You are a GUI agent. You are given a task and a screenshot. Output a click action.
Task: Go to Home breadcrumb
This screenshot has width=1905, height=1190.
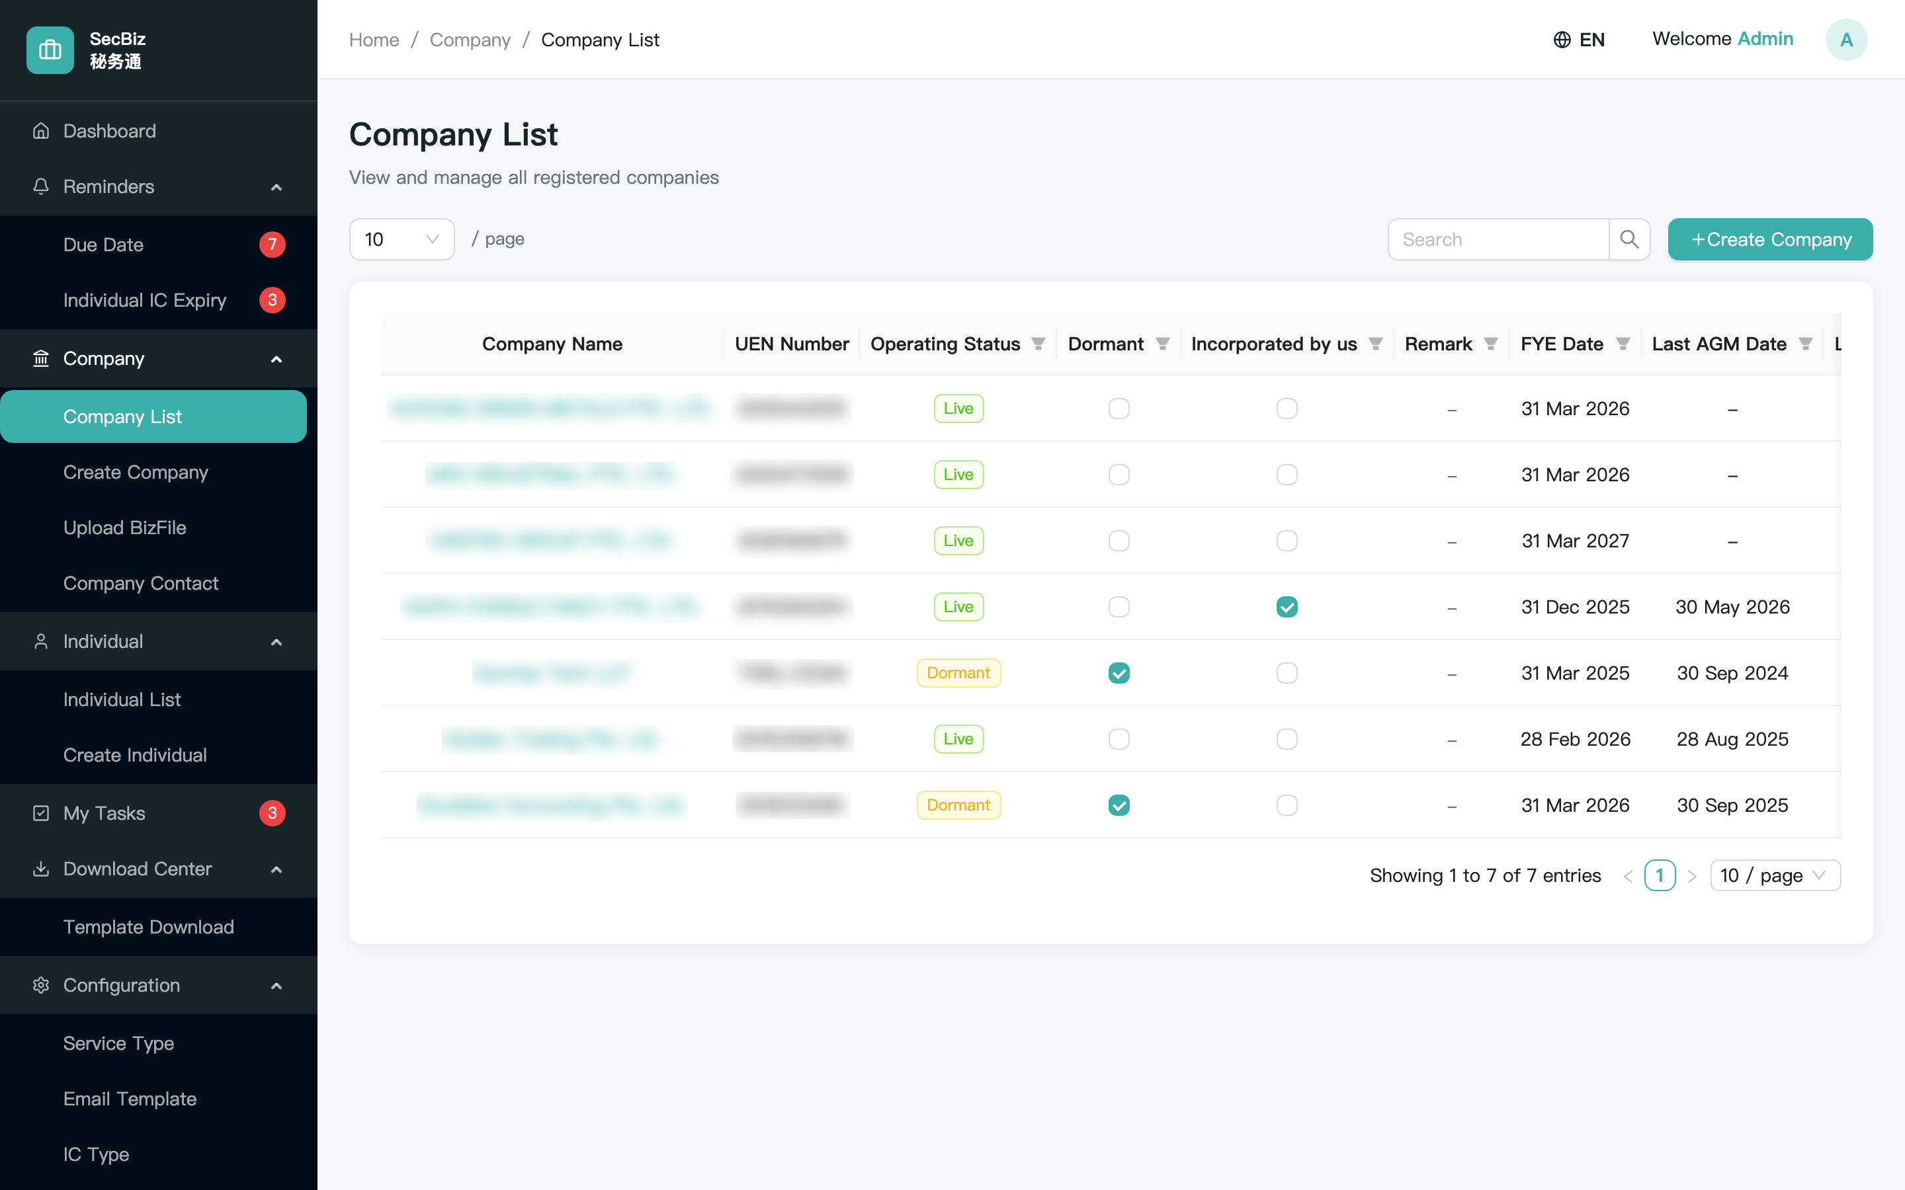pos(374,40)
